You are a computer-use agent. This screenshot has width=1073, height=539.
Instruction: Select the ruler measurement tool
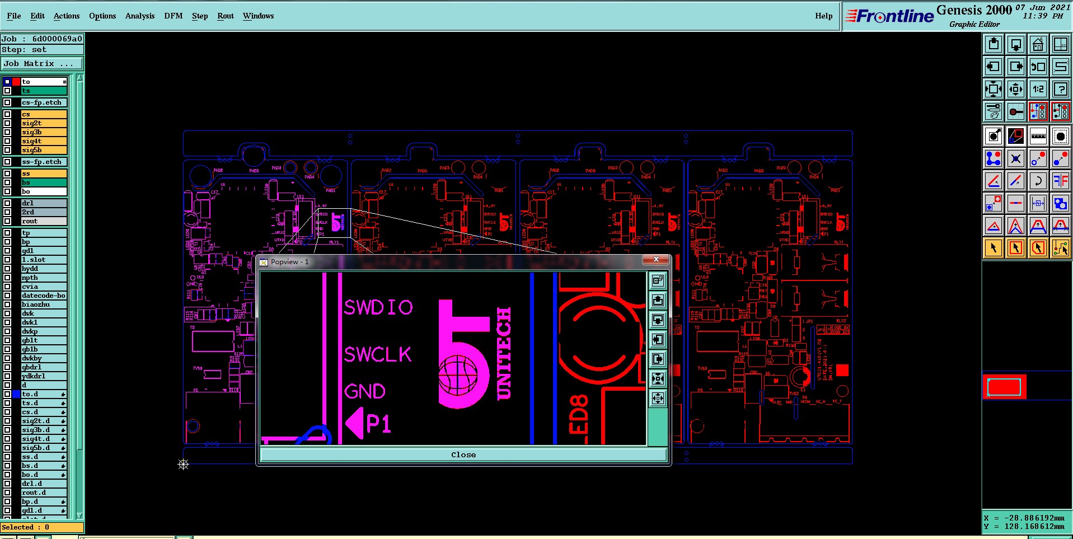(1038, 136)
